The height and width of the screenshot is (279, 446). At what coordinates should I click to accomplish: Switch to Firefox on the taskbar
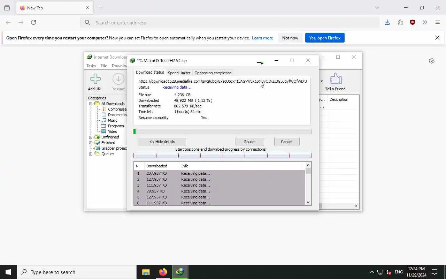tap(163, 272)
